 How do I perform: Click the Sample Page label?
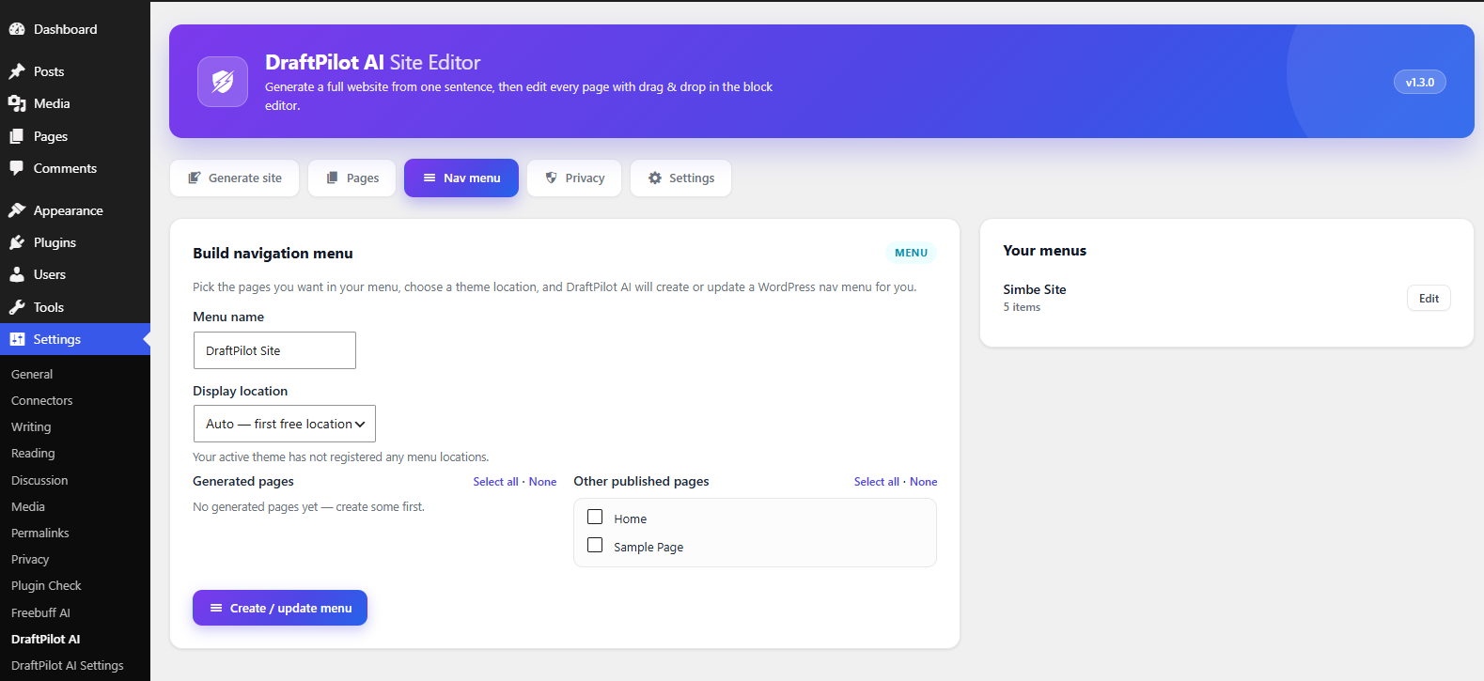tap(648, 547)
